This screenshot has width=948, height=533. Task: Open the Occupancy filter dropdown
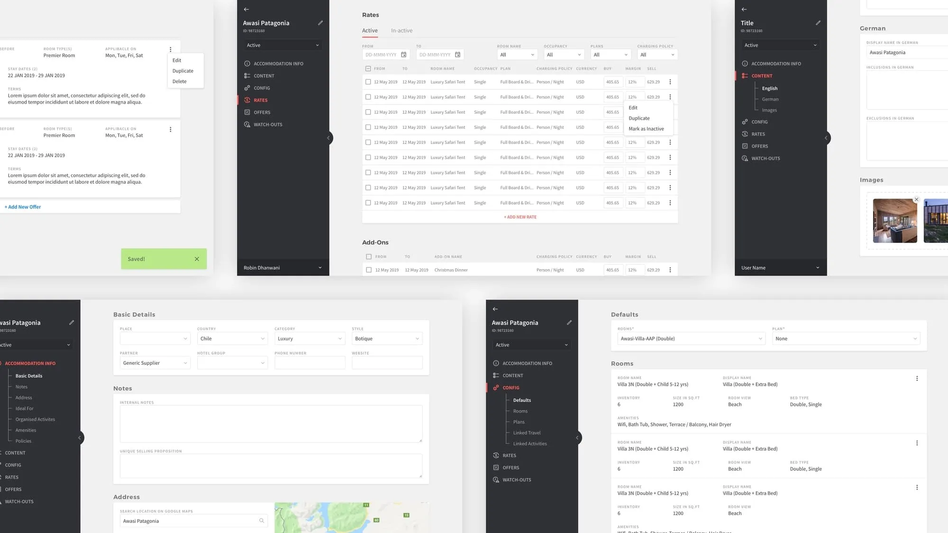coord(564,54)
